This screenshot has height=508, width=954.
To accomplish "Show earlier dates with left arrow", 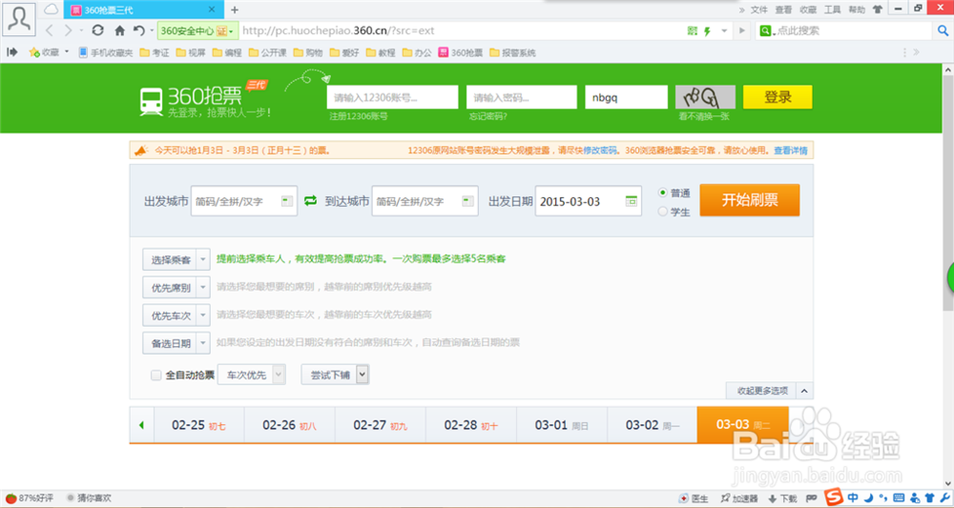I will pos(141,425).
